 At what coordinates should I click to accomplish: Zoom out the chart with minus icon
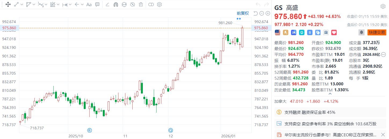pyautogui.click(x=261, y=13)
